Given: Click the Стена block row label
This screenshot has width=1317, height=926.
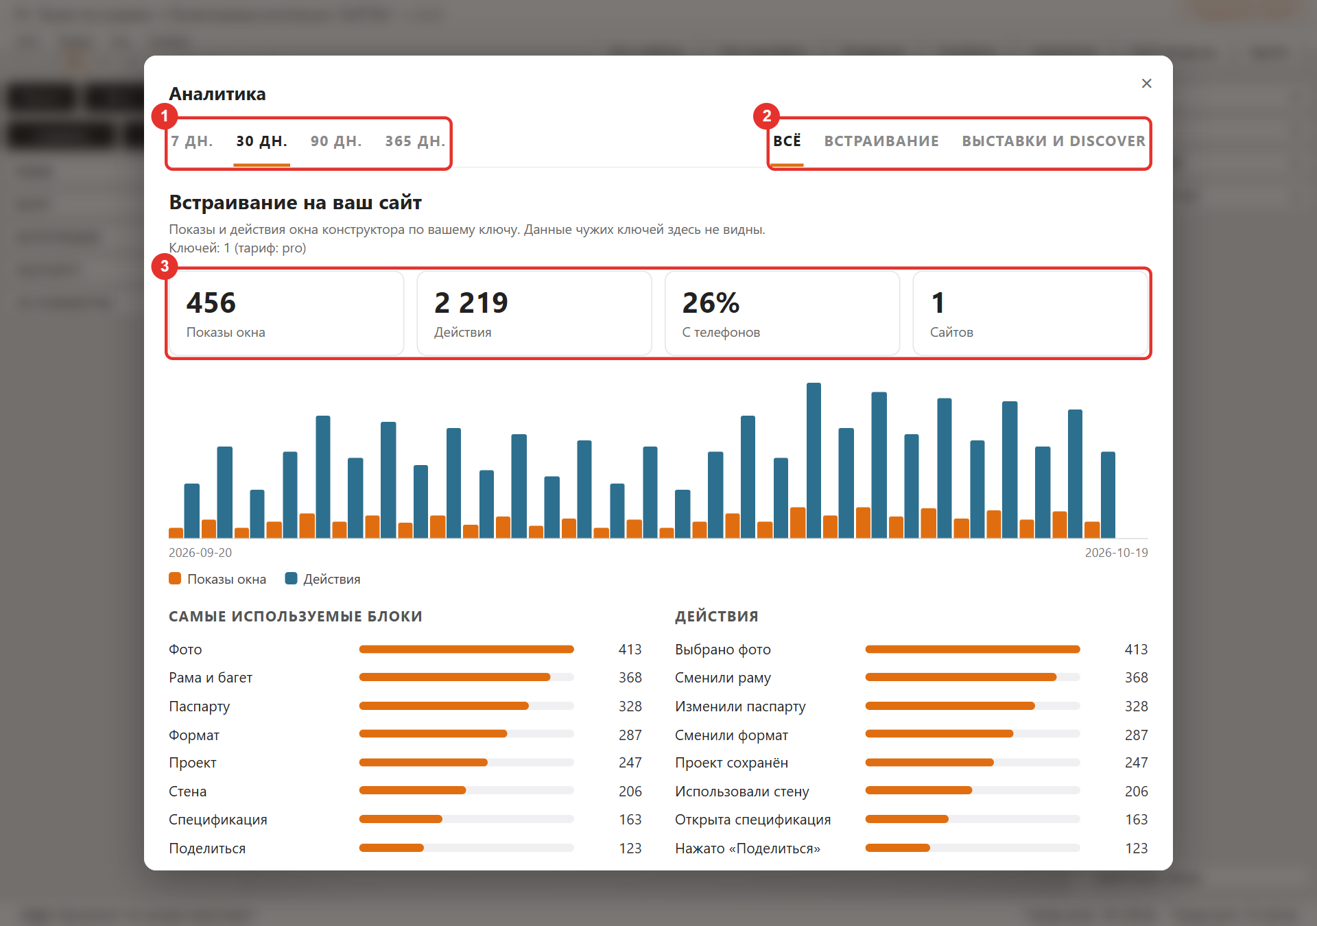Looking at the screenshot, I should (187, 791).
